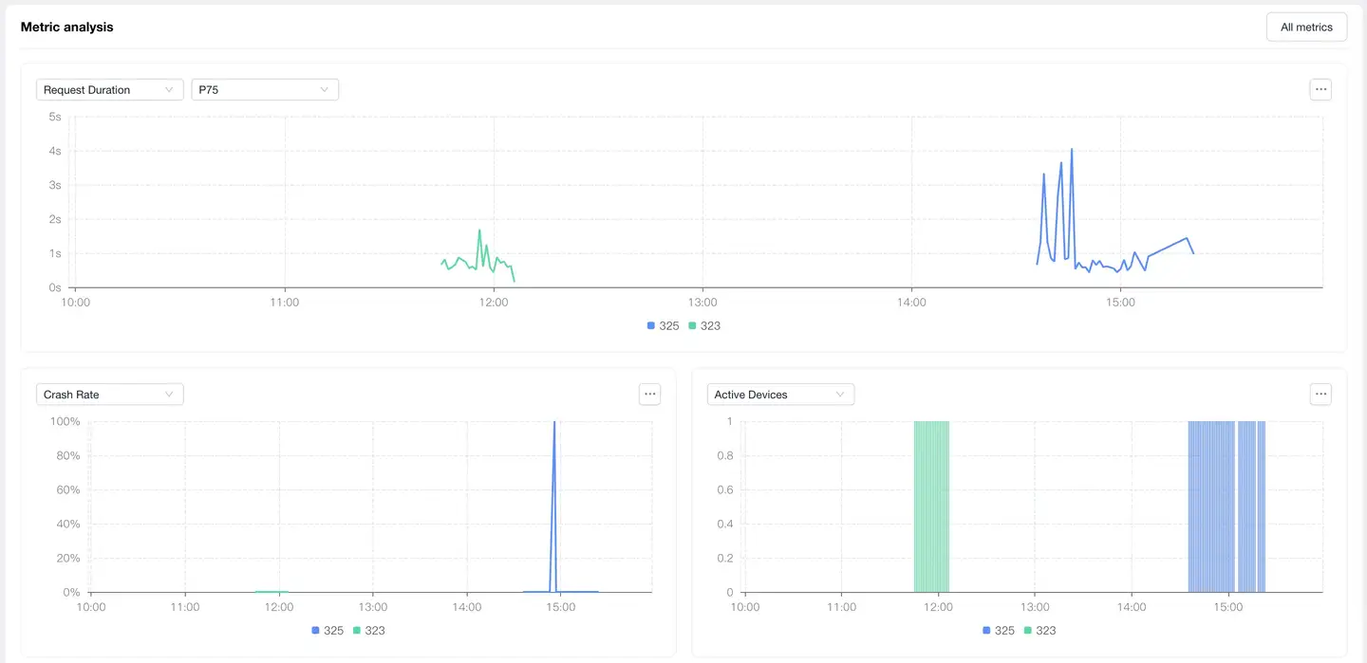Open more options menu on Active Devices chart

[x=1320, y=395]
